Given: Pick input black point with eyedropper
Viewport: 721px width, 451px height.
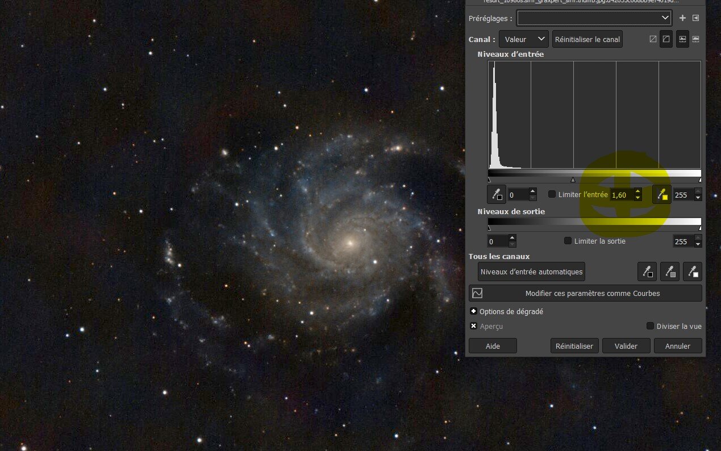Looking at the screenshot, I should tap(496, 194).
